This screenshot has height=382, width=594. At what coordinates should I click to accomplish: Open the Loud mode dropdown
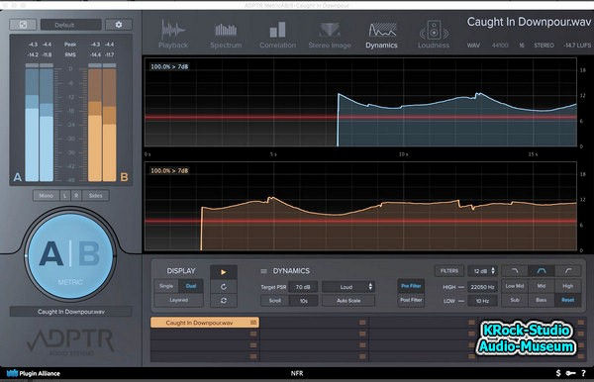(x=348, y=287)
